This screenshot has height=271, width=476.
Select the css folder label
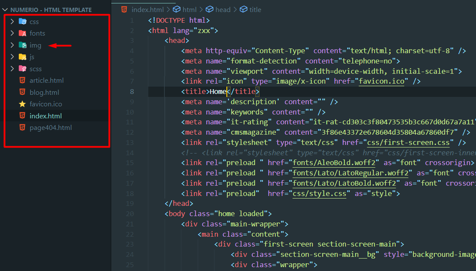tap(34, 22)
